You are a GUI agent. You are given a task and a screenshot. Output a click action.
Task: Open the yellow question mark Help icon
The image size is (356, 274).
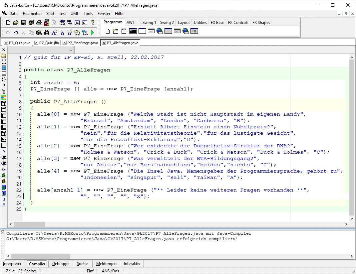click(x=93, y=23)
